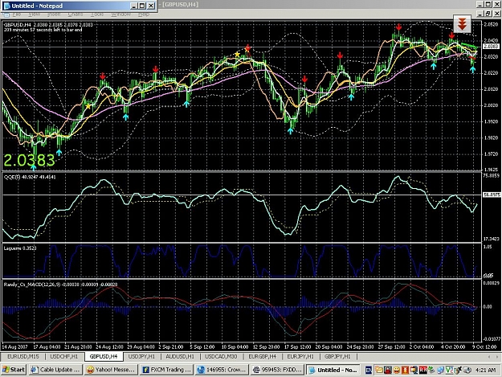Open the EURGBP,H4 chart tab
Viewport: 502px width, 377px height.
click(262, 356)
